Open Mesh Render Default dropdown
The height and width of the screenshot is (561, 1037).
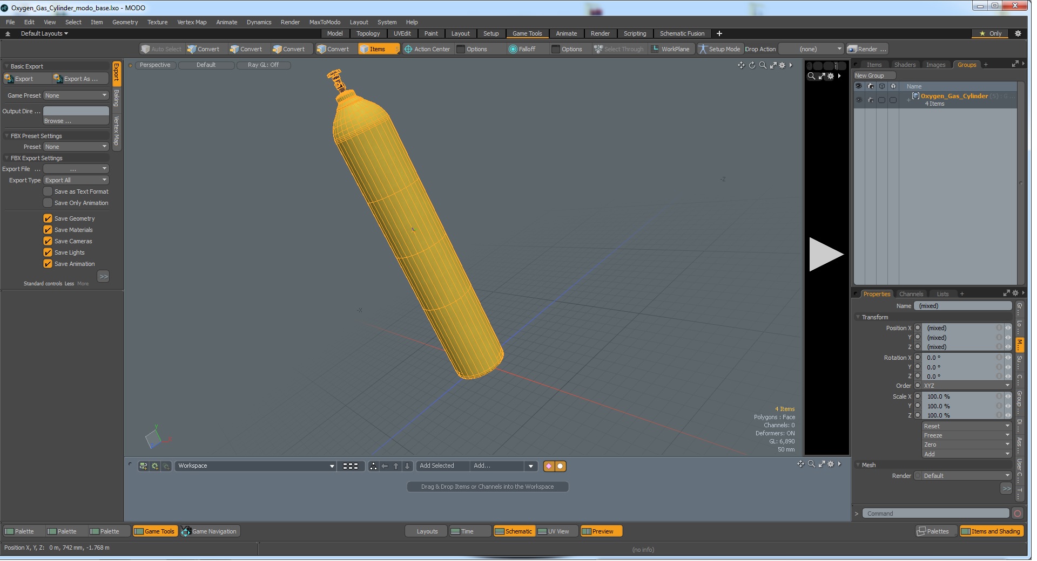coord(966,476)
